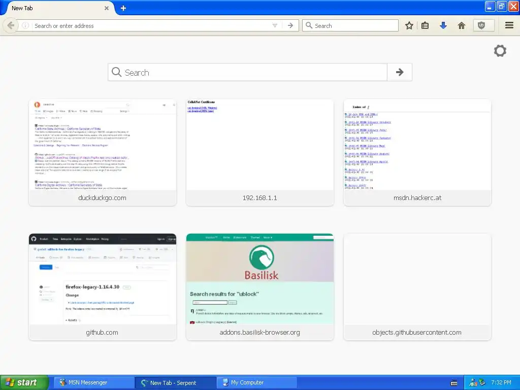Open the msdn.hackerc.at thumbnail

pos(417,152)
